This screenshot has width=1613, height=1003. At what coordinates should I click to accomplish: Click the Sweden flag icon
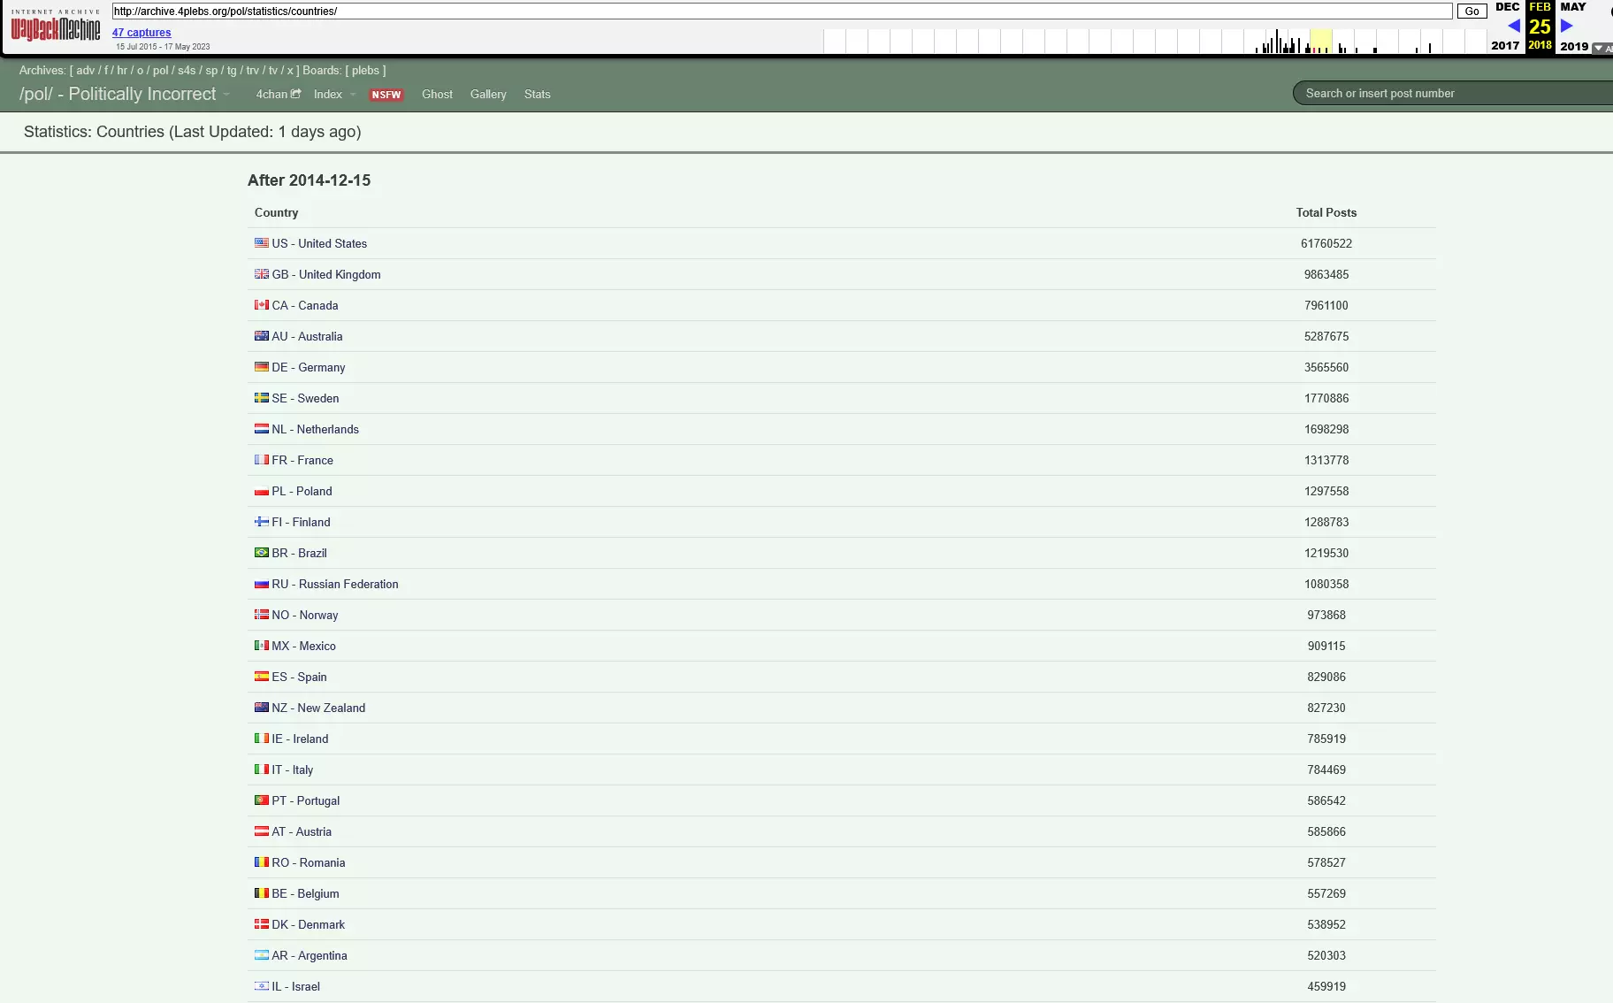[x=262, y=397]
